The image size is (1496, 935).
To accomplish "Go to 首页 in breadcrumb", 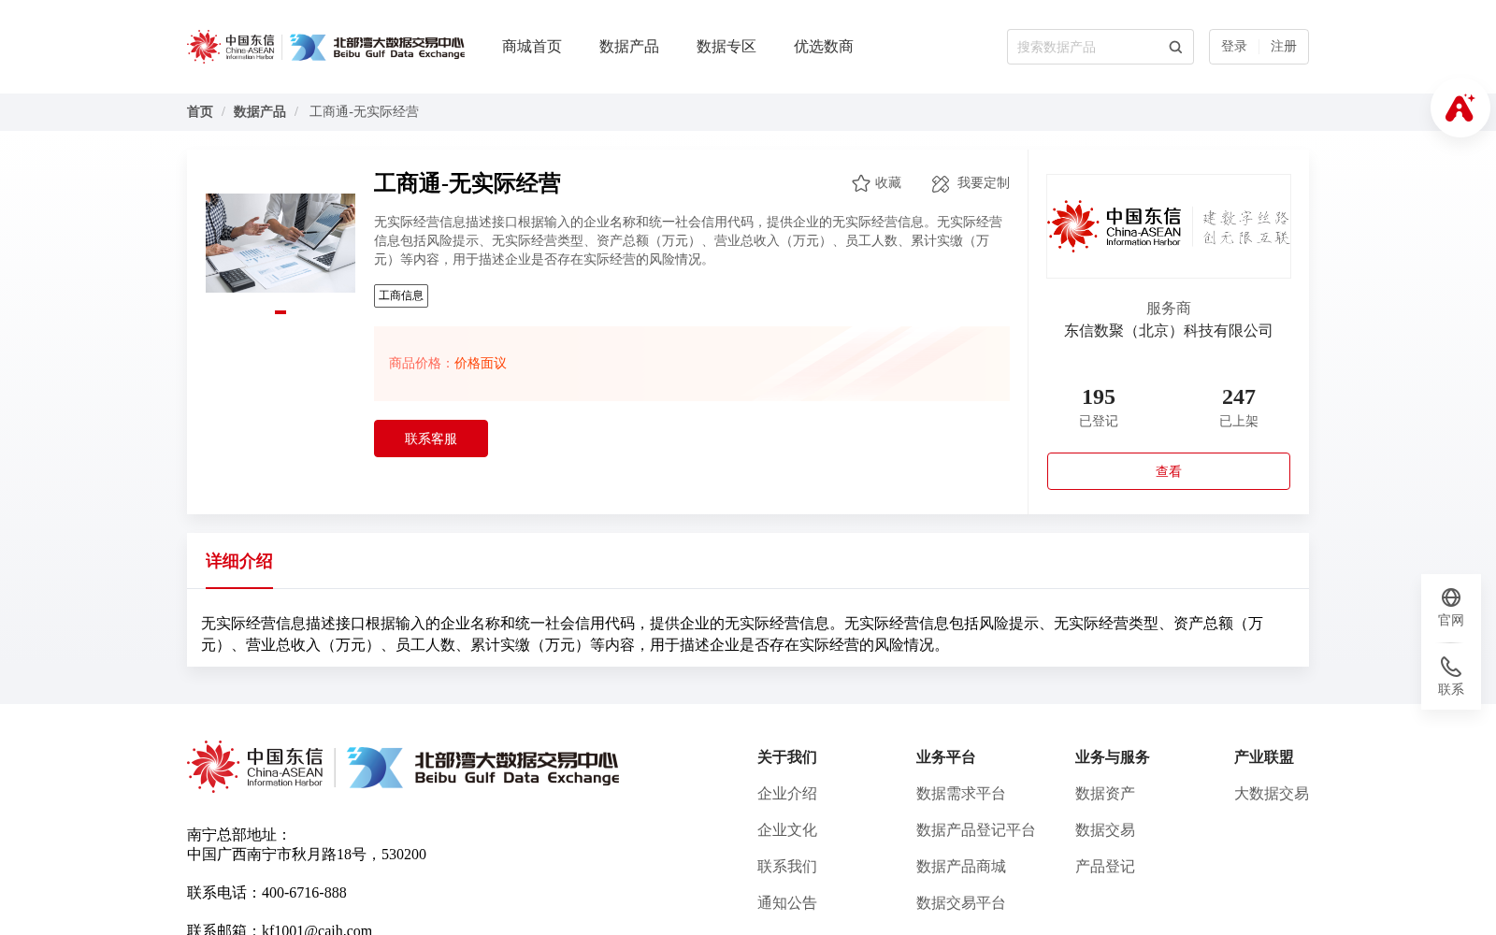I will (x=200, y=112).
